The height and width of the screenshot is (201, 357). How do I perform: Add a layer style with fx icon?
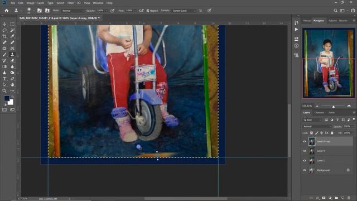[317, 198]
